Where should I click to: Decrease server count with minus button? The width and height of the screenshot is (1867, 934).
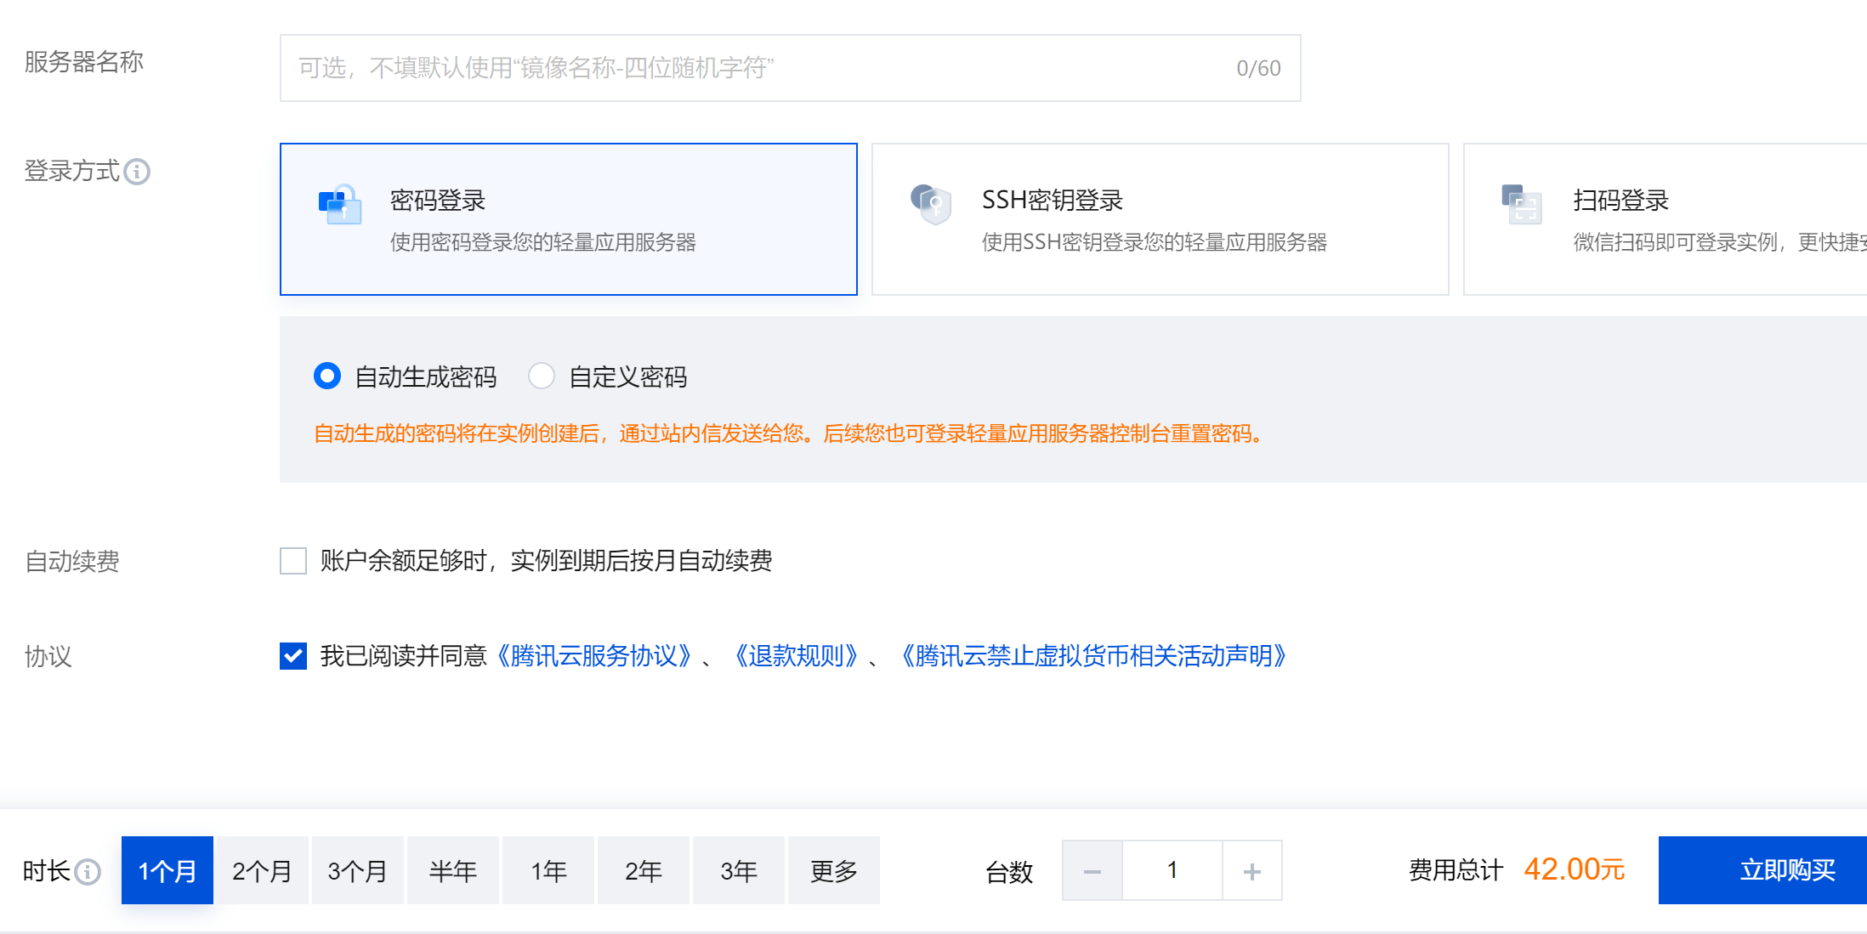1092,871
